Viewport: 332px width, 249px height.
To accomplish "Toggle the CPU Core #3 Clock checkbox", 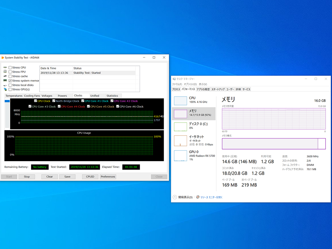I will (x=30, y=106).
